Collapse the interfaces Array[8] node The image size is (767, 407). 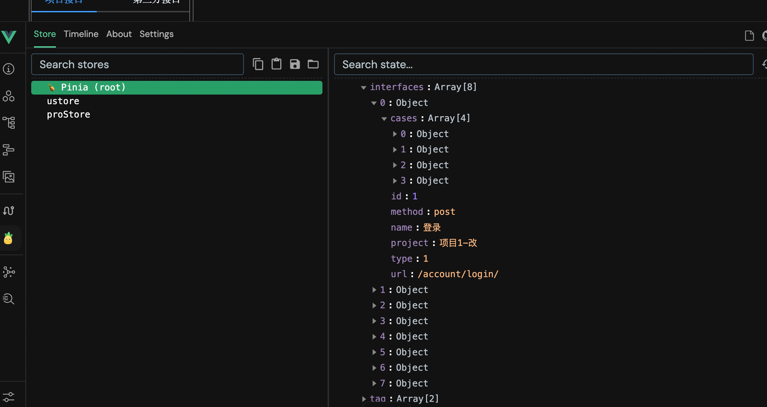364,87
